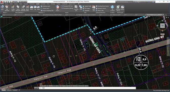Toggle Snap to Underlays ON
The image size is (170, 92).
[47, 11]
